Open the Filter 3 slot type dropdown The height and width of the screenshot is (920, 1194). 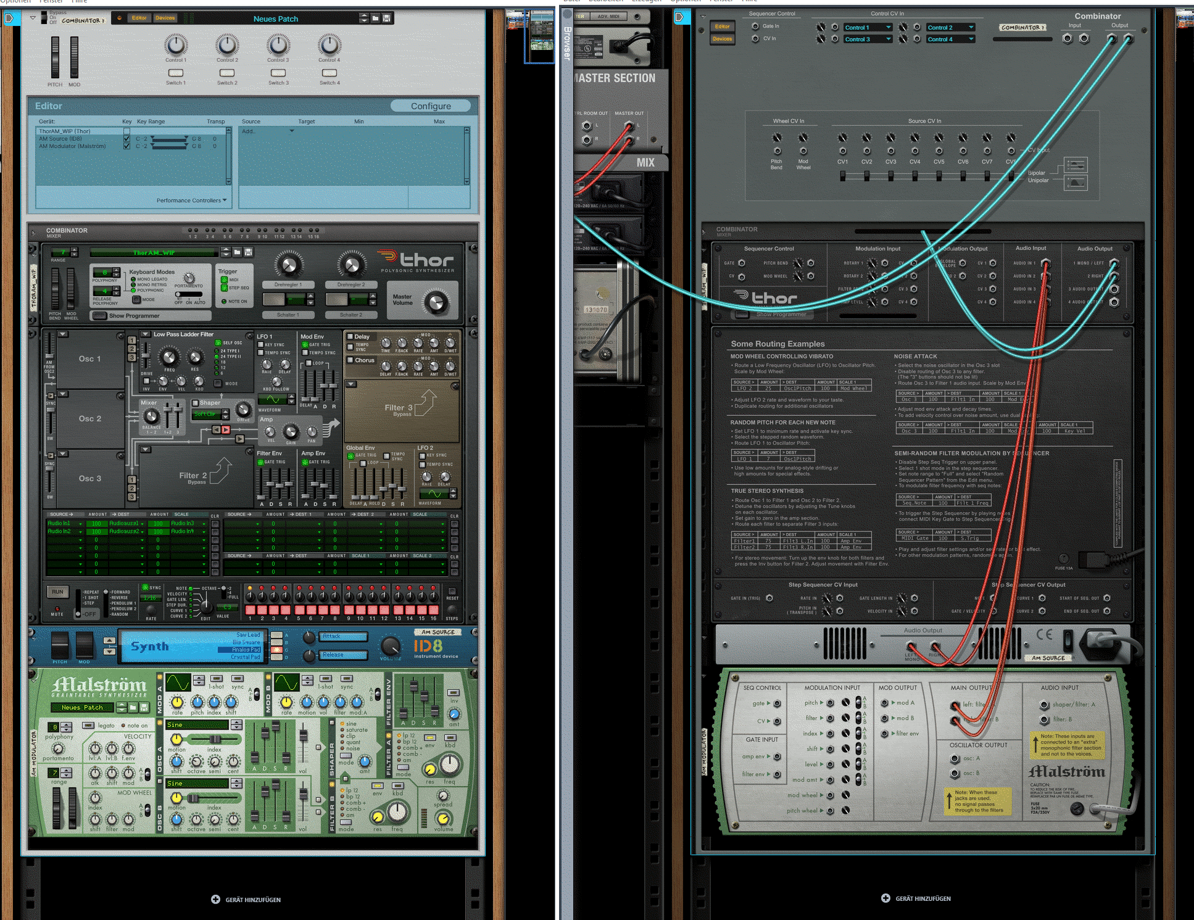pyautogui.click(x=351, y=384)
